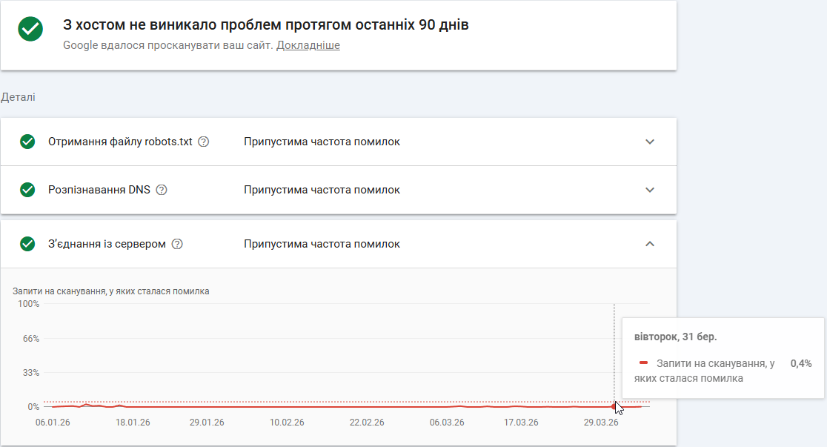Click the З'єднання із сервером green check icon
The image size is (827, 447).
point(27,244)
